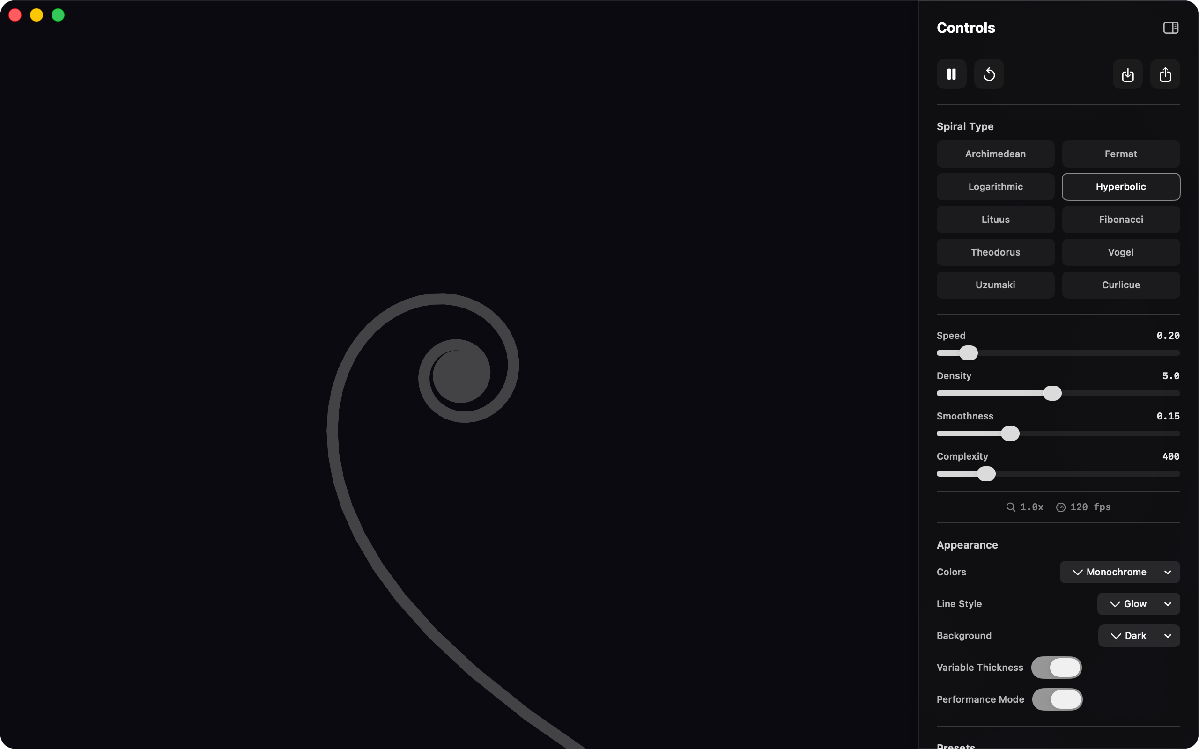Click the Spiral Type heading
Screen dimensions: 1199x749
click(965, 126)
